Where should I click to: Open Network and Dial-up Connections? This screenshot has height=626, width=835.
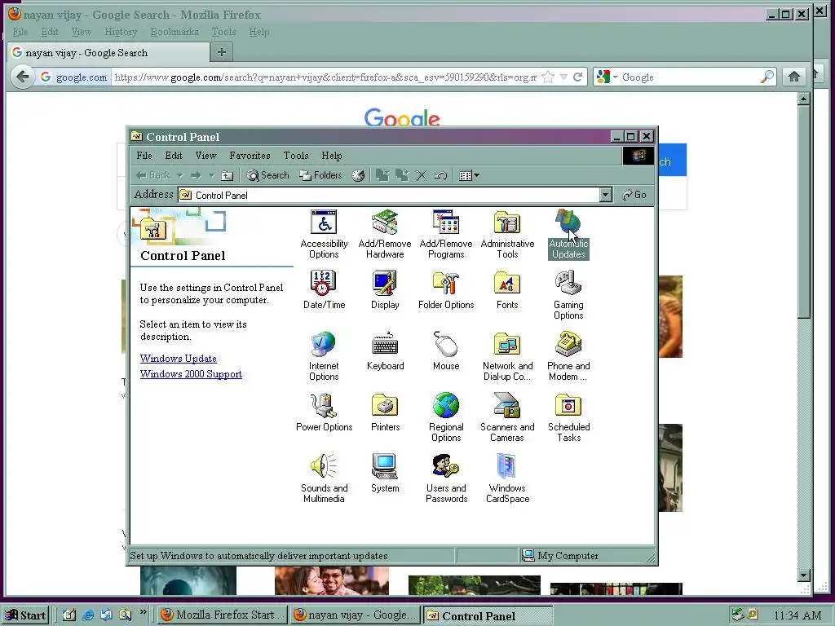[507, 357]
